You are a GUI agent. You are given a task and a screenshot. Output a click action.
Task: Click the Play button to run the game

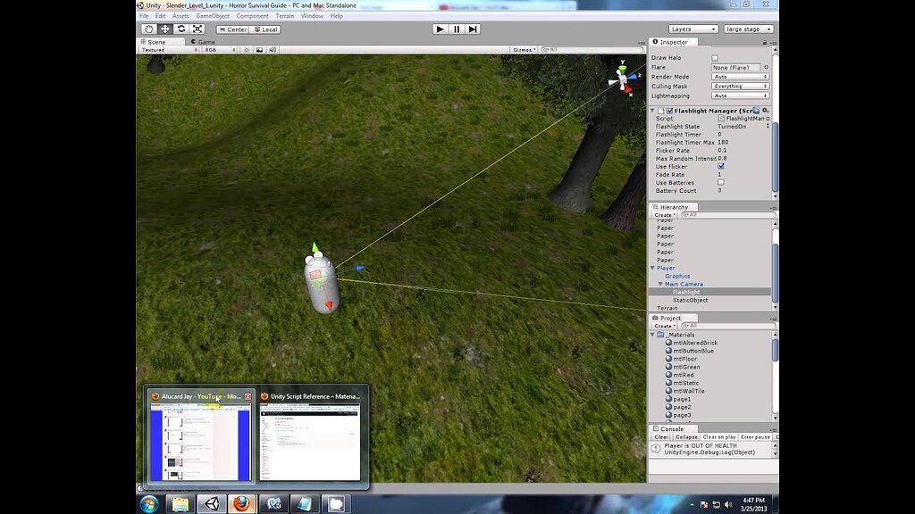(440, 29)
